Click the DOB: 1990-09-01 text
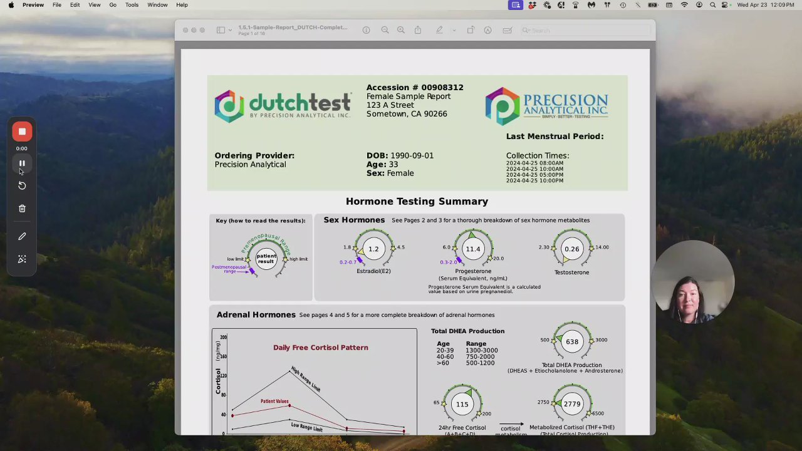This screenshot has width=802, height=451. [400, 155]
